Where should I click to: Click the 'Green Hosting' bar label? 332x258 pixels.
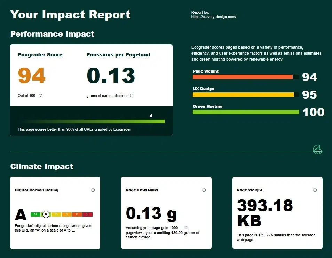pos(207,106)
